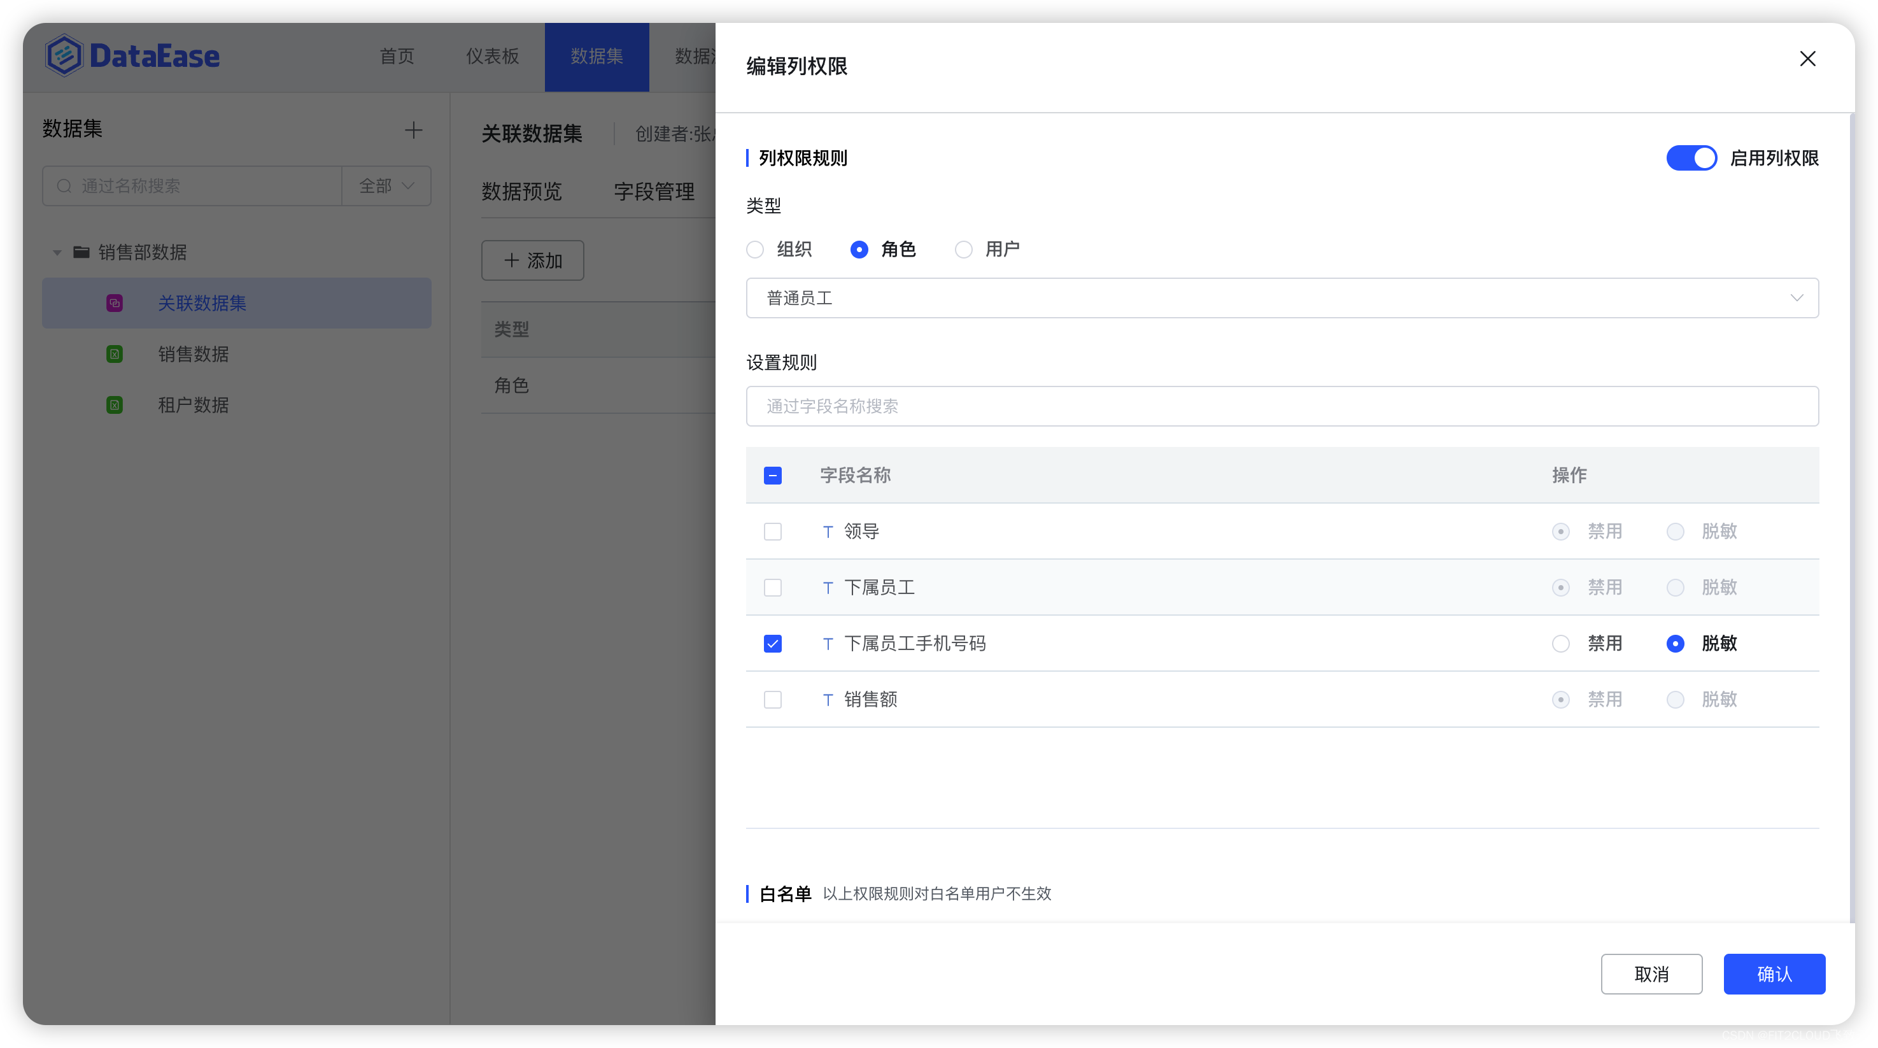Select the 关联数据集 tree item

tap(236, 302)
